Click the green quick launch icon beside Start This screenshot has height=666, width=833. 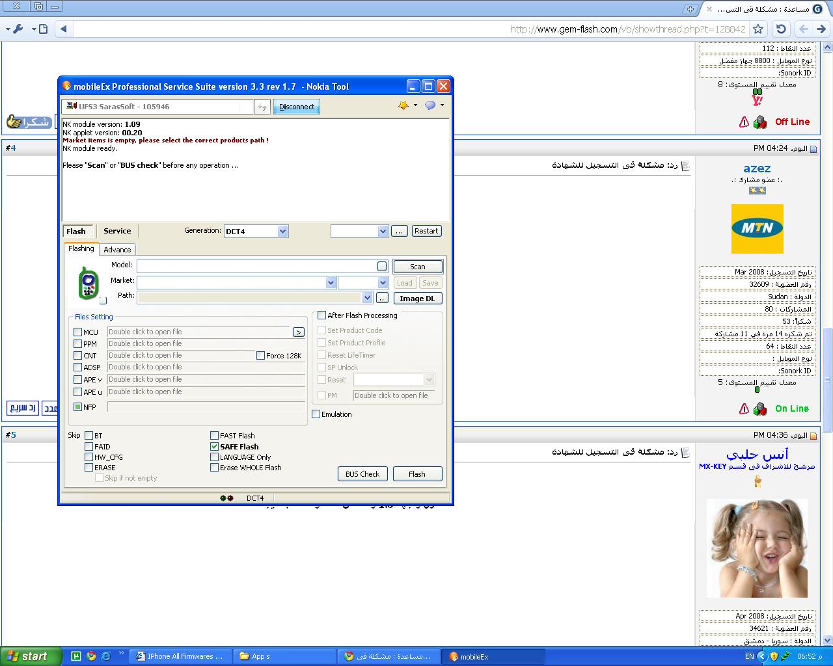75,656
